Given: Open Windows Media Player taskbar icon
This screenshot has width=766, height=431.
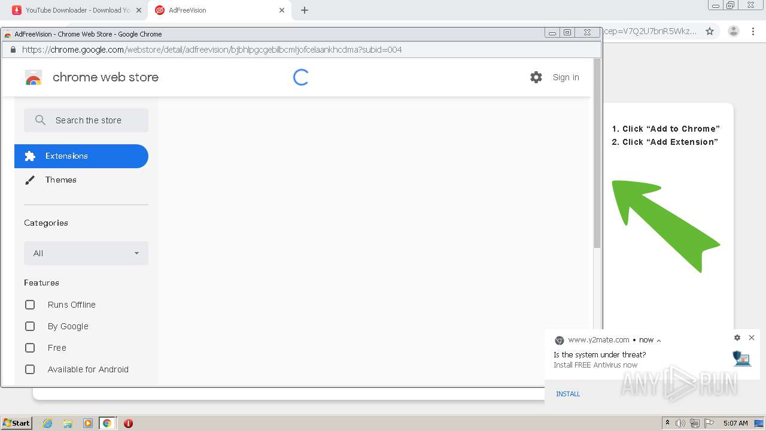Looking at the screenshot, I should 88,423.
